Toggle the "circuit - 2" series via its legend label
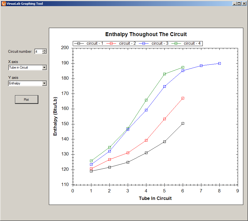This screenshot has width=248, height=221. pyautogui.click(x=127, y=43)
